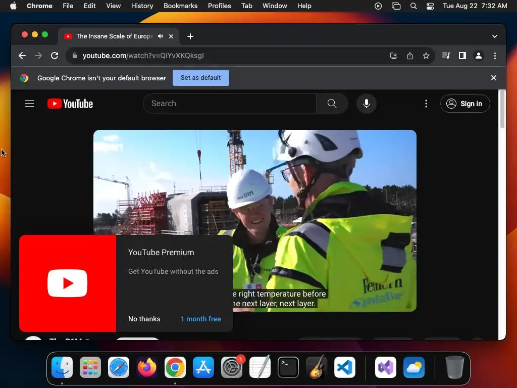Open YouTube settings three-dot menu
Image resolution: width=517 pixels, height=388 pixels.
[x=426, y=104]
